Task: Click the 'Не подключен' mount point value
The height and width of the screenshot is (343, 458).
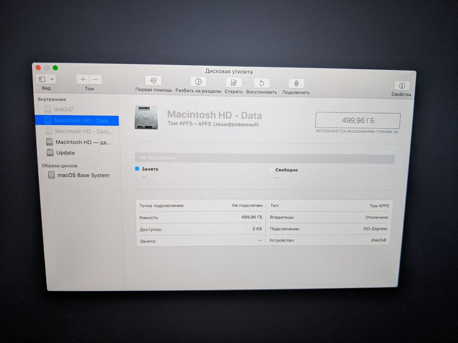Action: coord(247,205)
